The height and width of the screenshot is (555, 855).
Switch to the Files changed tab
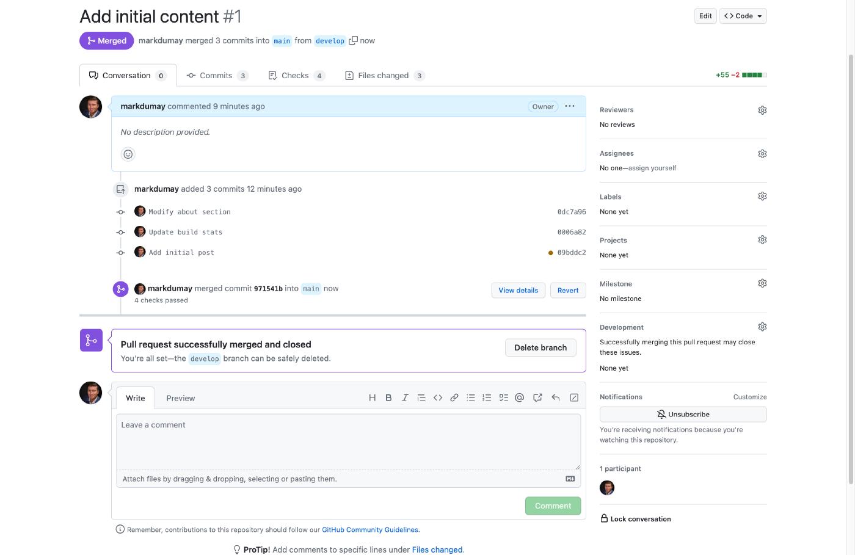tap(384, 76)
